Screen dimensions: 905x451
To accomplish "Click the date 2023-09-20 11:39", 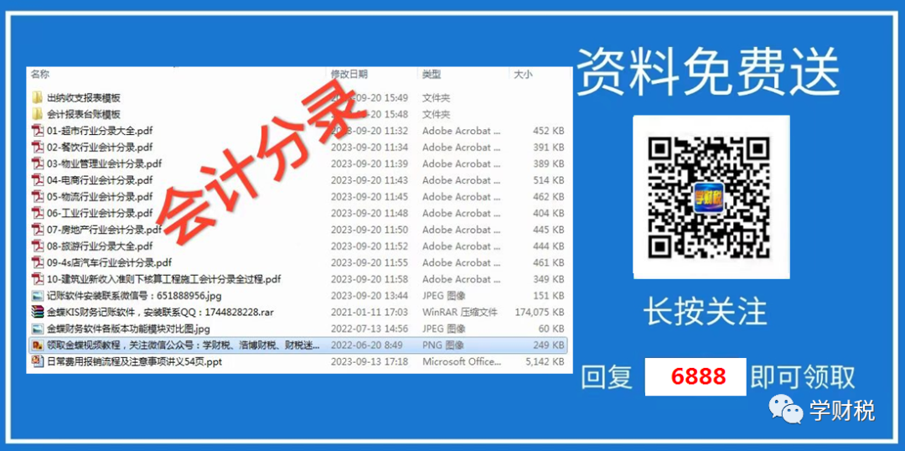I will (x=370, y=164).
